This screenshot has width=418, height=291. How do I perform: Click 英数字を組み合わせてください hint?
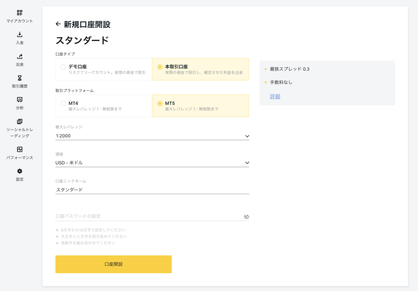(88, 243)
